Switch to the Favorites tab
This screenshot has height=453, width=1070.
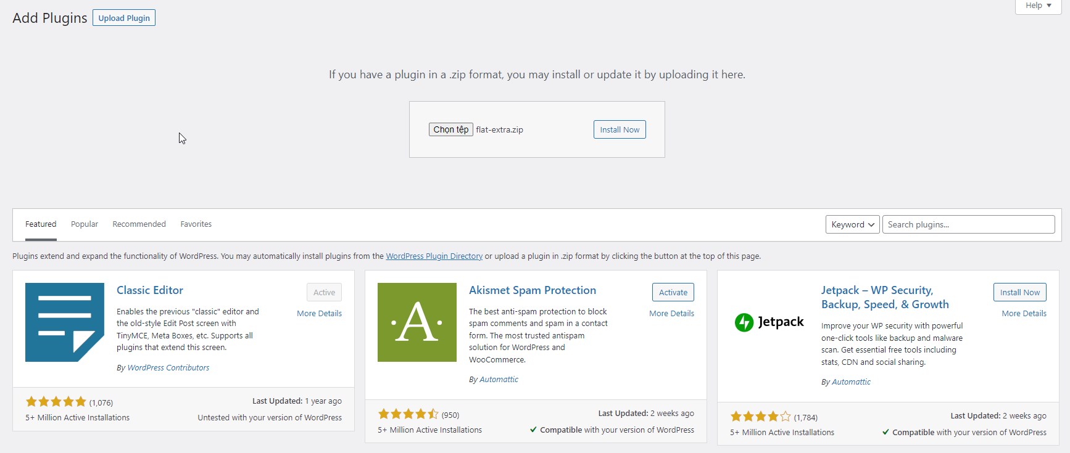tap(196, 224)
